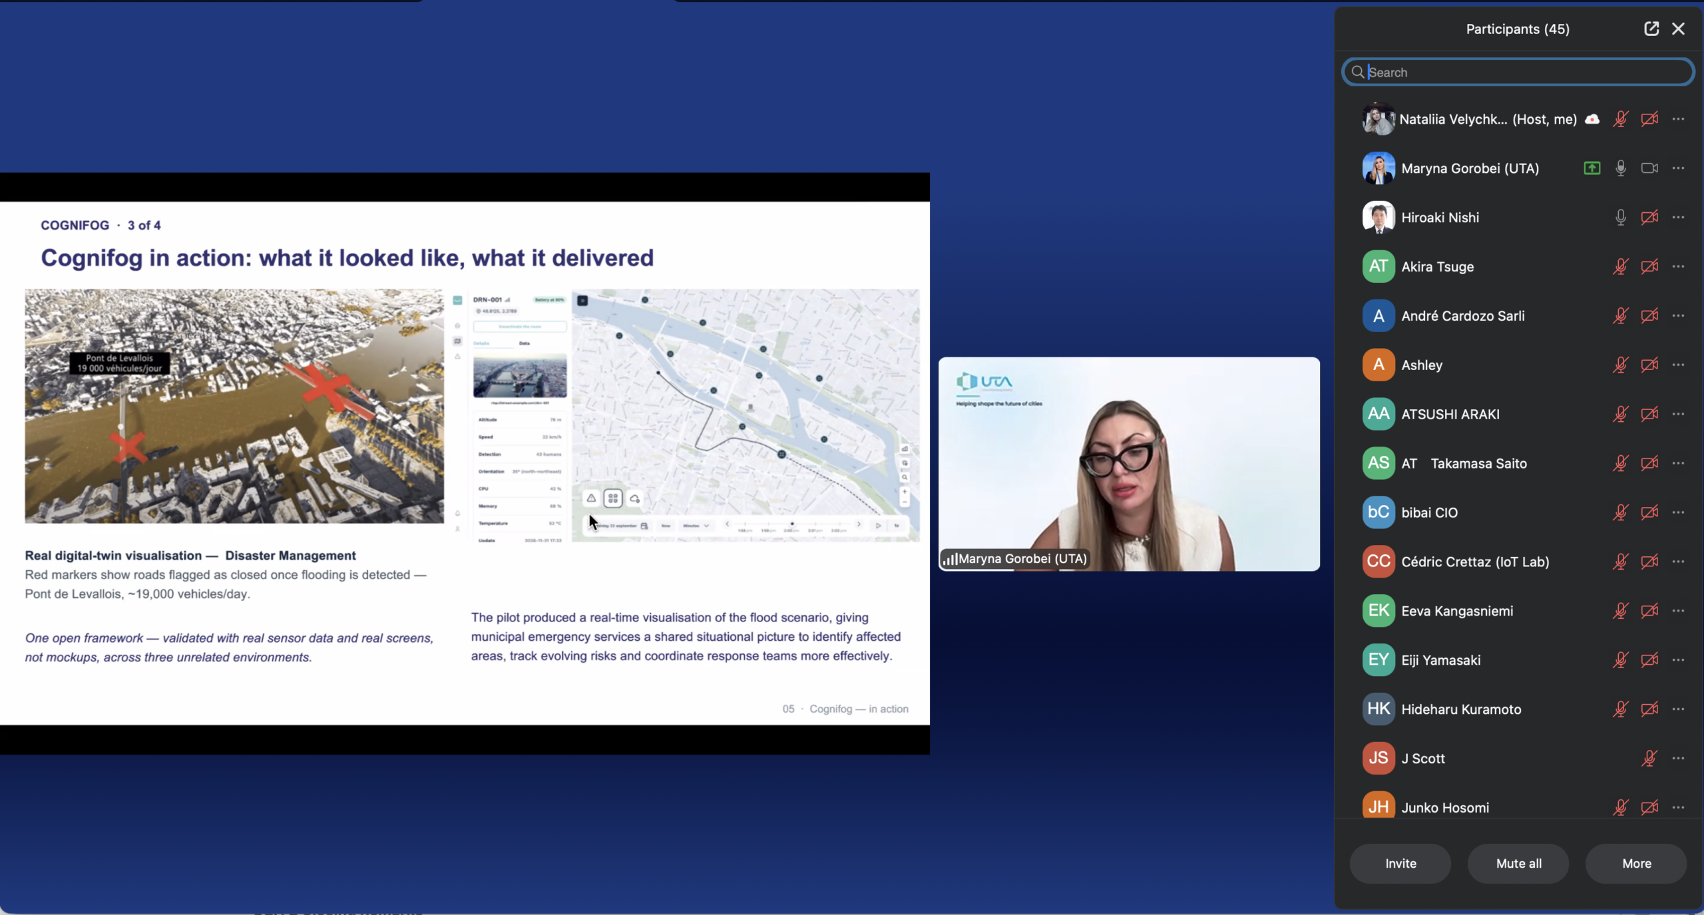Click Hiroaki Nishi's microphone icon

coord(1621,218)
